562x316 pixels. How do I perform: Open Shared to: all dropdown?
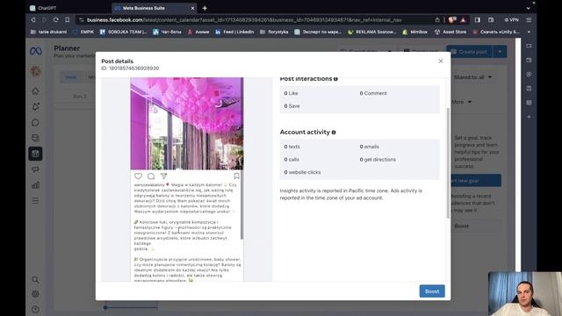point(472,77)
